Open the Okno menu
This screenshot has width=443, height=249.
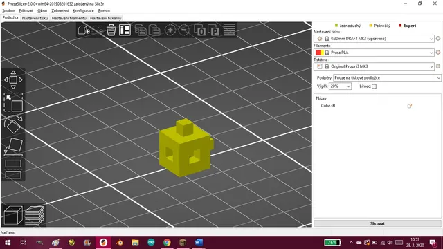tap(42, 11)
